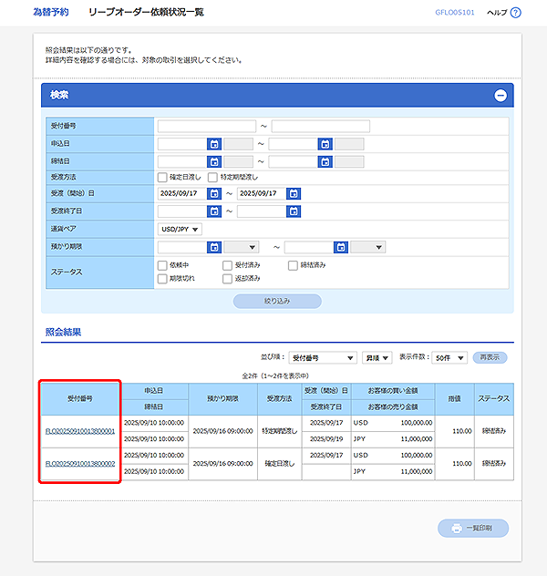The image size is (547, 576).
Task: Click the GFLO05101 screen ID text
Action: click(455, 13)
